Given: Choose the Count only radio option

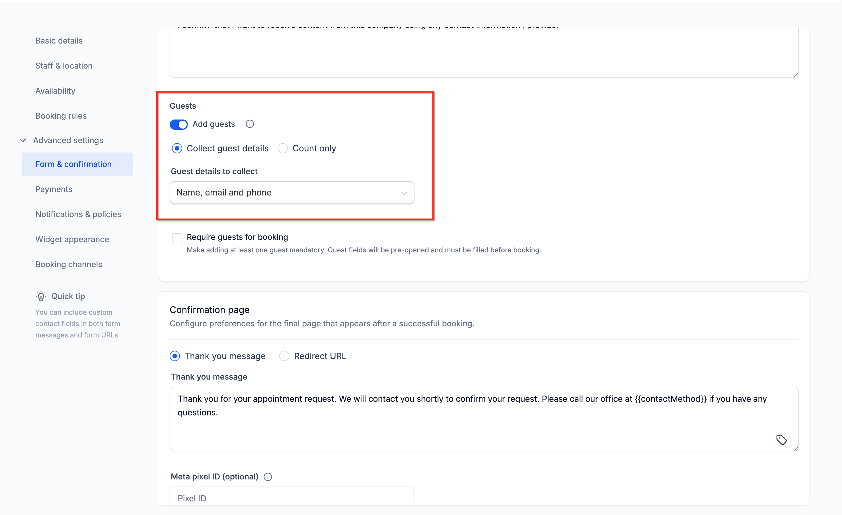Looking at the screenshot, I should (283, 149).
